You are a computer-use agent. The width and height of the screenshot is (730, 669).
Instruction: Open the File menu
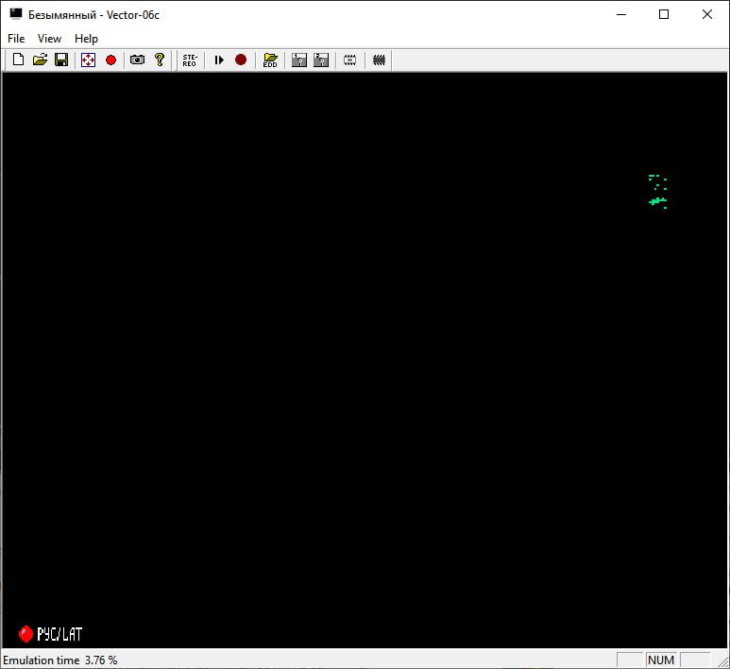16,39
